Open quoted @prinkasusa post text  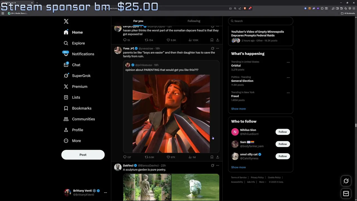(162, 70)
